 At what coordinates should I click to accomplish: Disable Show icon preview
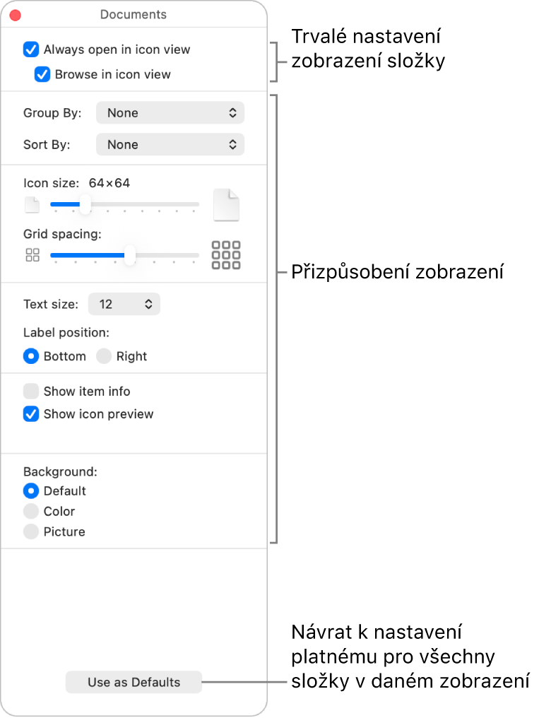click(x=31, y=414)
